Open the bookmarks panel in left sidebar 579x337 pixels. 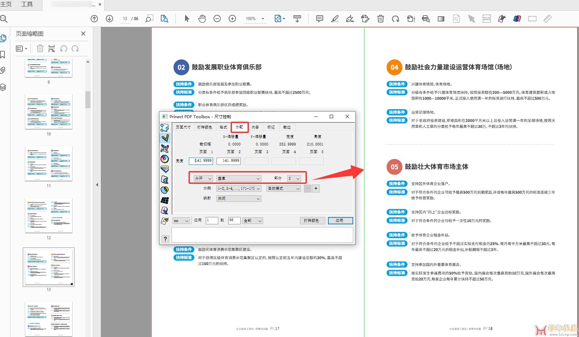click(x=3, y=55)
